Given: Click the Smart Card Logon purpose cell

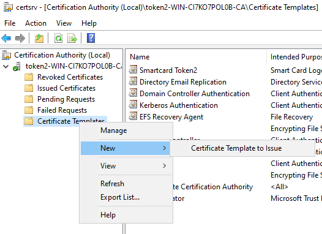Looking at the screenshot, I should (296, 70).
